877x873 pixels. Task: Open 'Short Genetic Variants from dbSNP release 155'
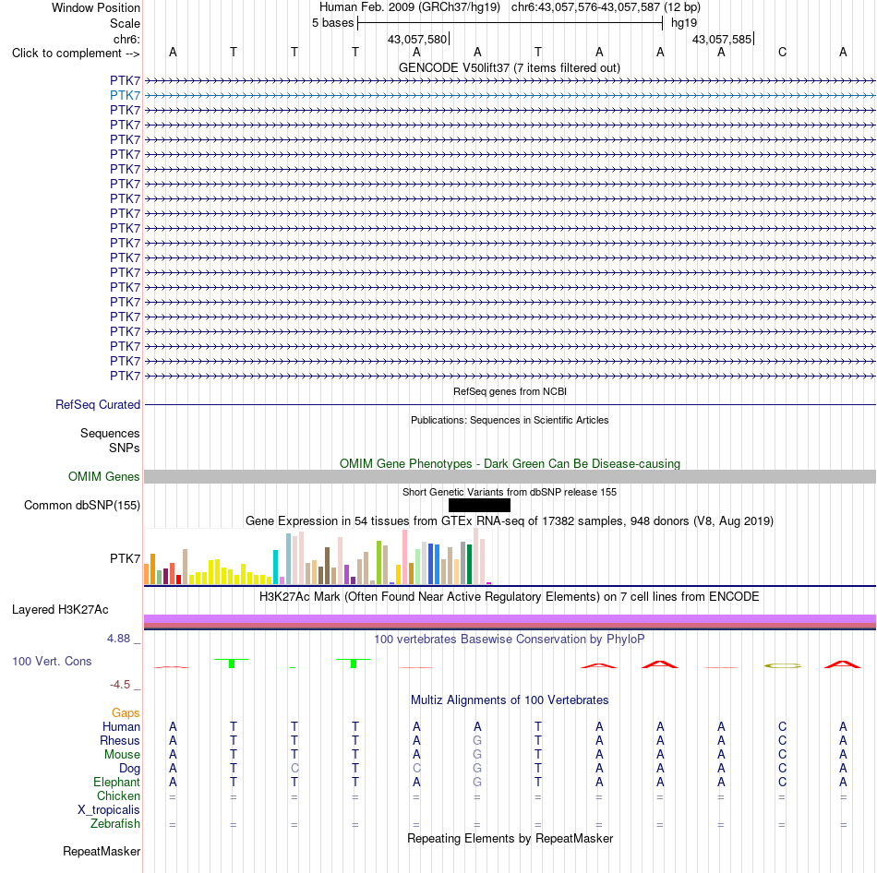(x=510, y=493)
